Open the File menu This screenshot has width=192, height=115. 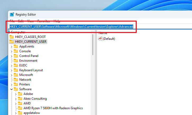(x=12, y=21)
